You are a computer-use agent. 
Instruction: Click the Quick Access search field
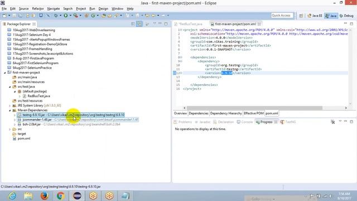pos(282,16)
